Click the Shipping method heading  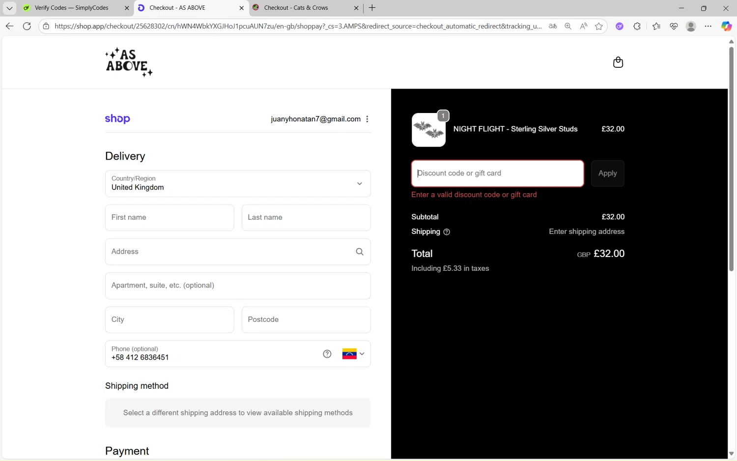coord(137,386)
